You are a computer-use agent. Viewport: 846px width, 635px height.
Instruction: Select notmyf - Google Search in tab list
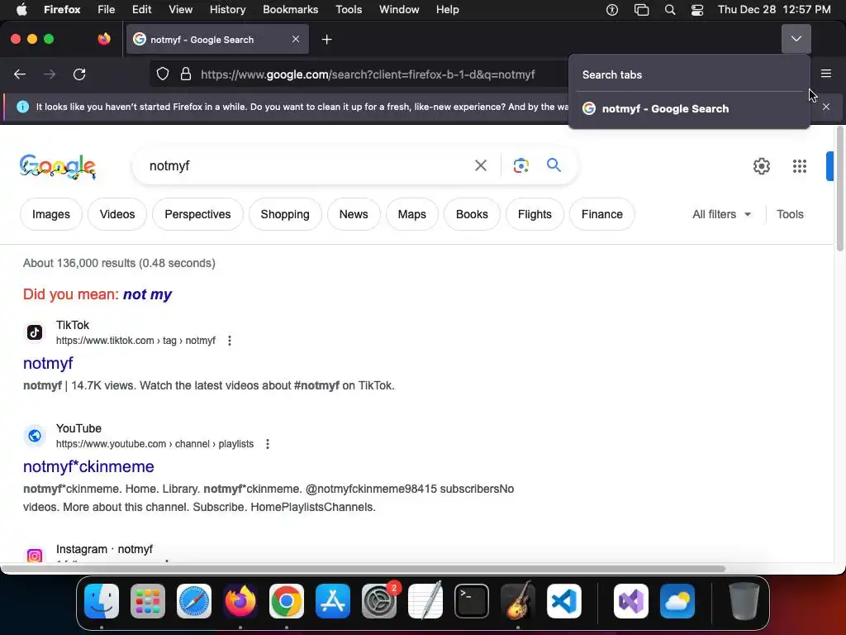pos(689,108)
